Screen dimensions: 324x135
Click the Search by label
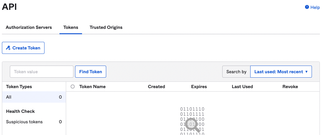(x=236, y=72)
